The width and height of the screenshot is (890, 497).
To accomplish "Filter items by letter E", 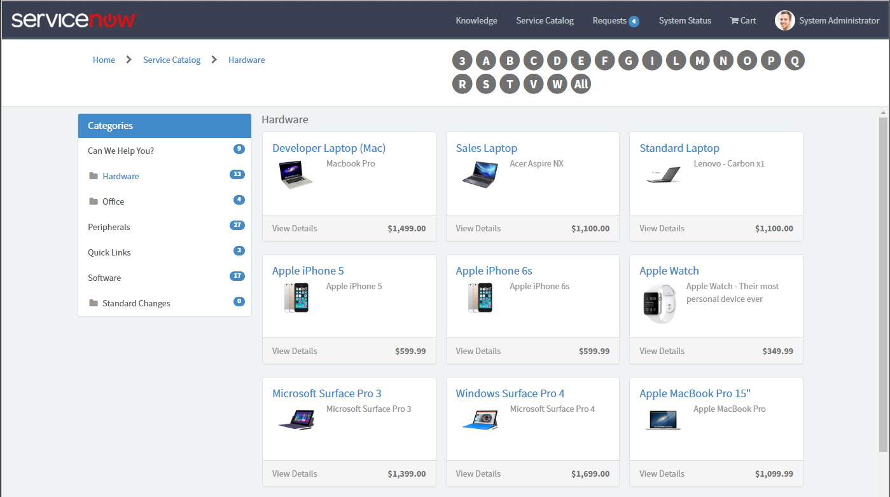I will (x=581, y=60).
